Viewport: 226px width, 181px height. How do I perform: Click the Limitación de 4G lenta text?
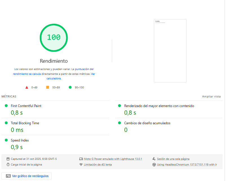pyautogui.click(x=98, y=165)
